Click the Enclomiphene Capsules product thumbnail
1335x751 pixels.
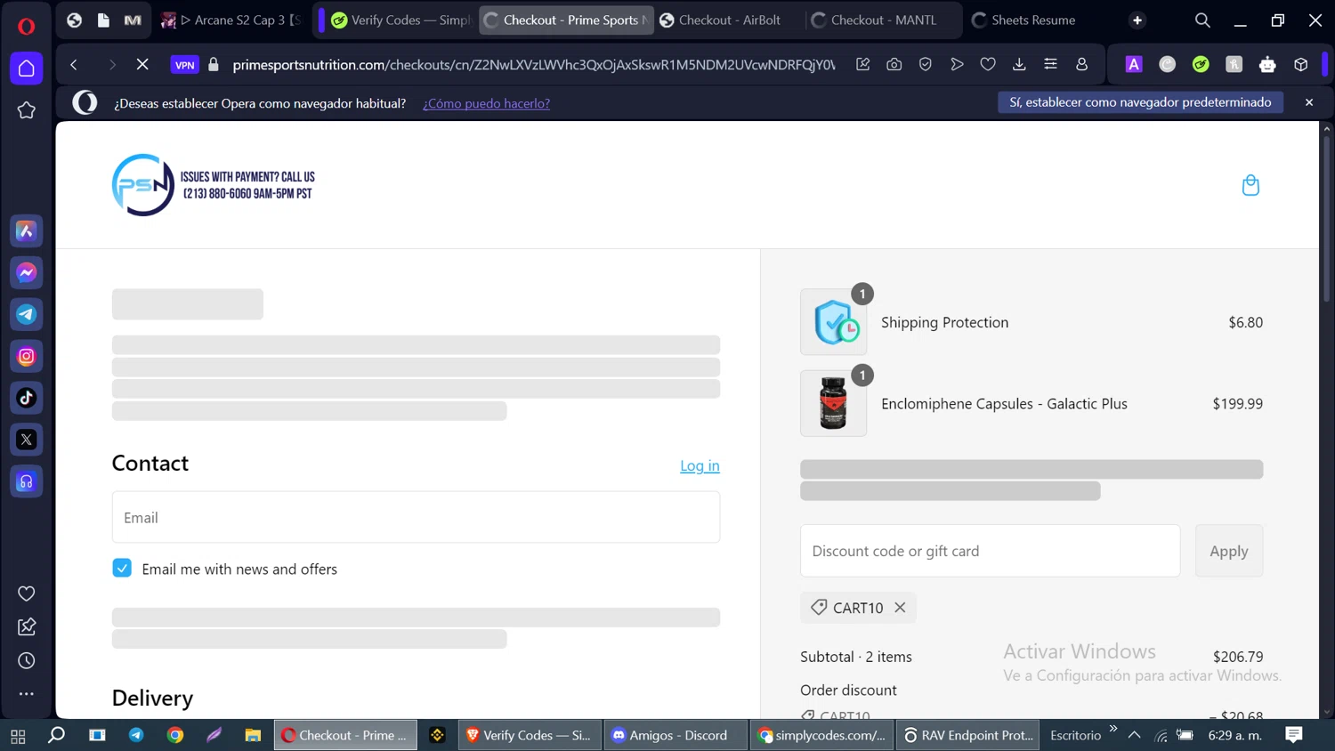pyautogui.click(x=834, y=403)
